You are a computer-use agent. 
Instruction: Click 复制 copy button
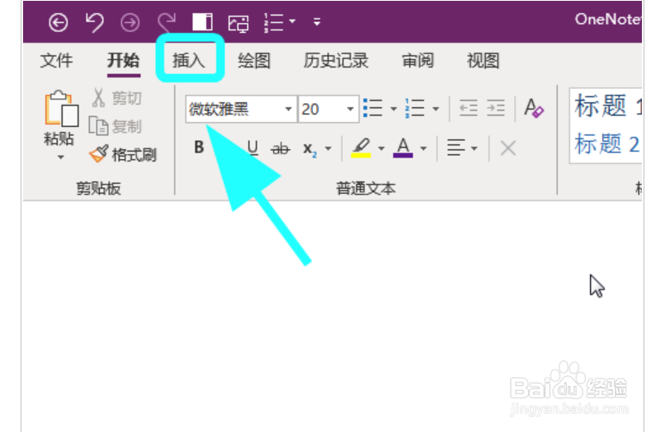115,126
